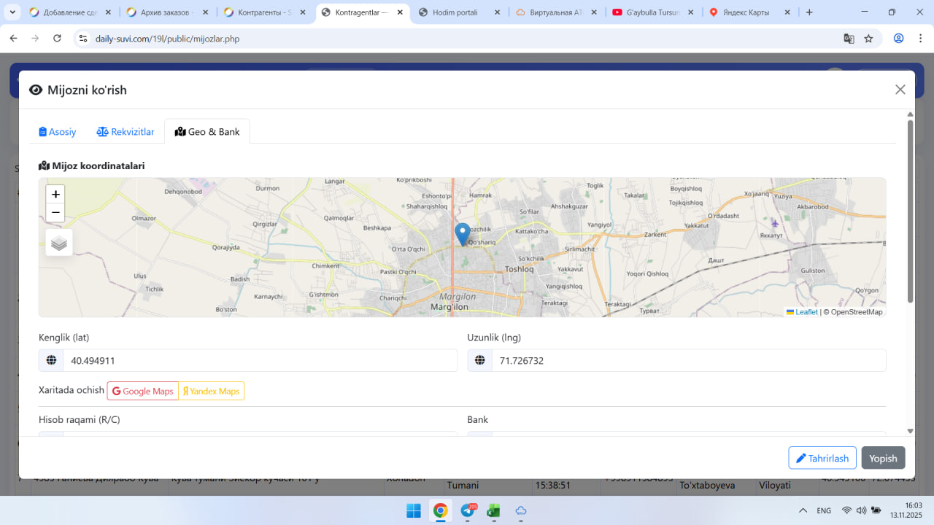Image resolution: width=934 pixels, height=525 pixels.
Task: Click the Kenglik latitude input field
Action: coord(260,361)
